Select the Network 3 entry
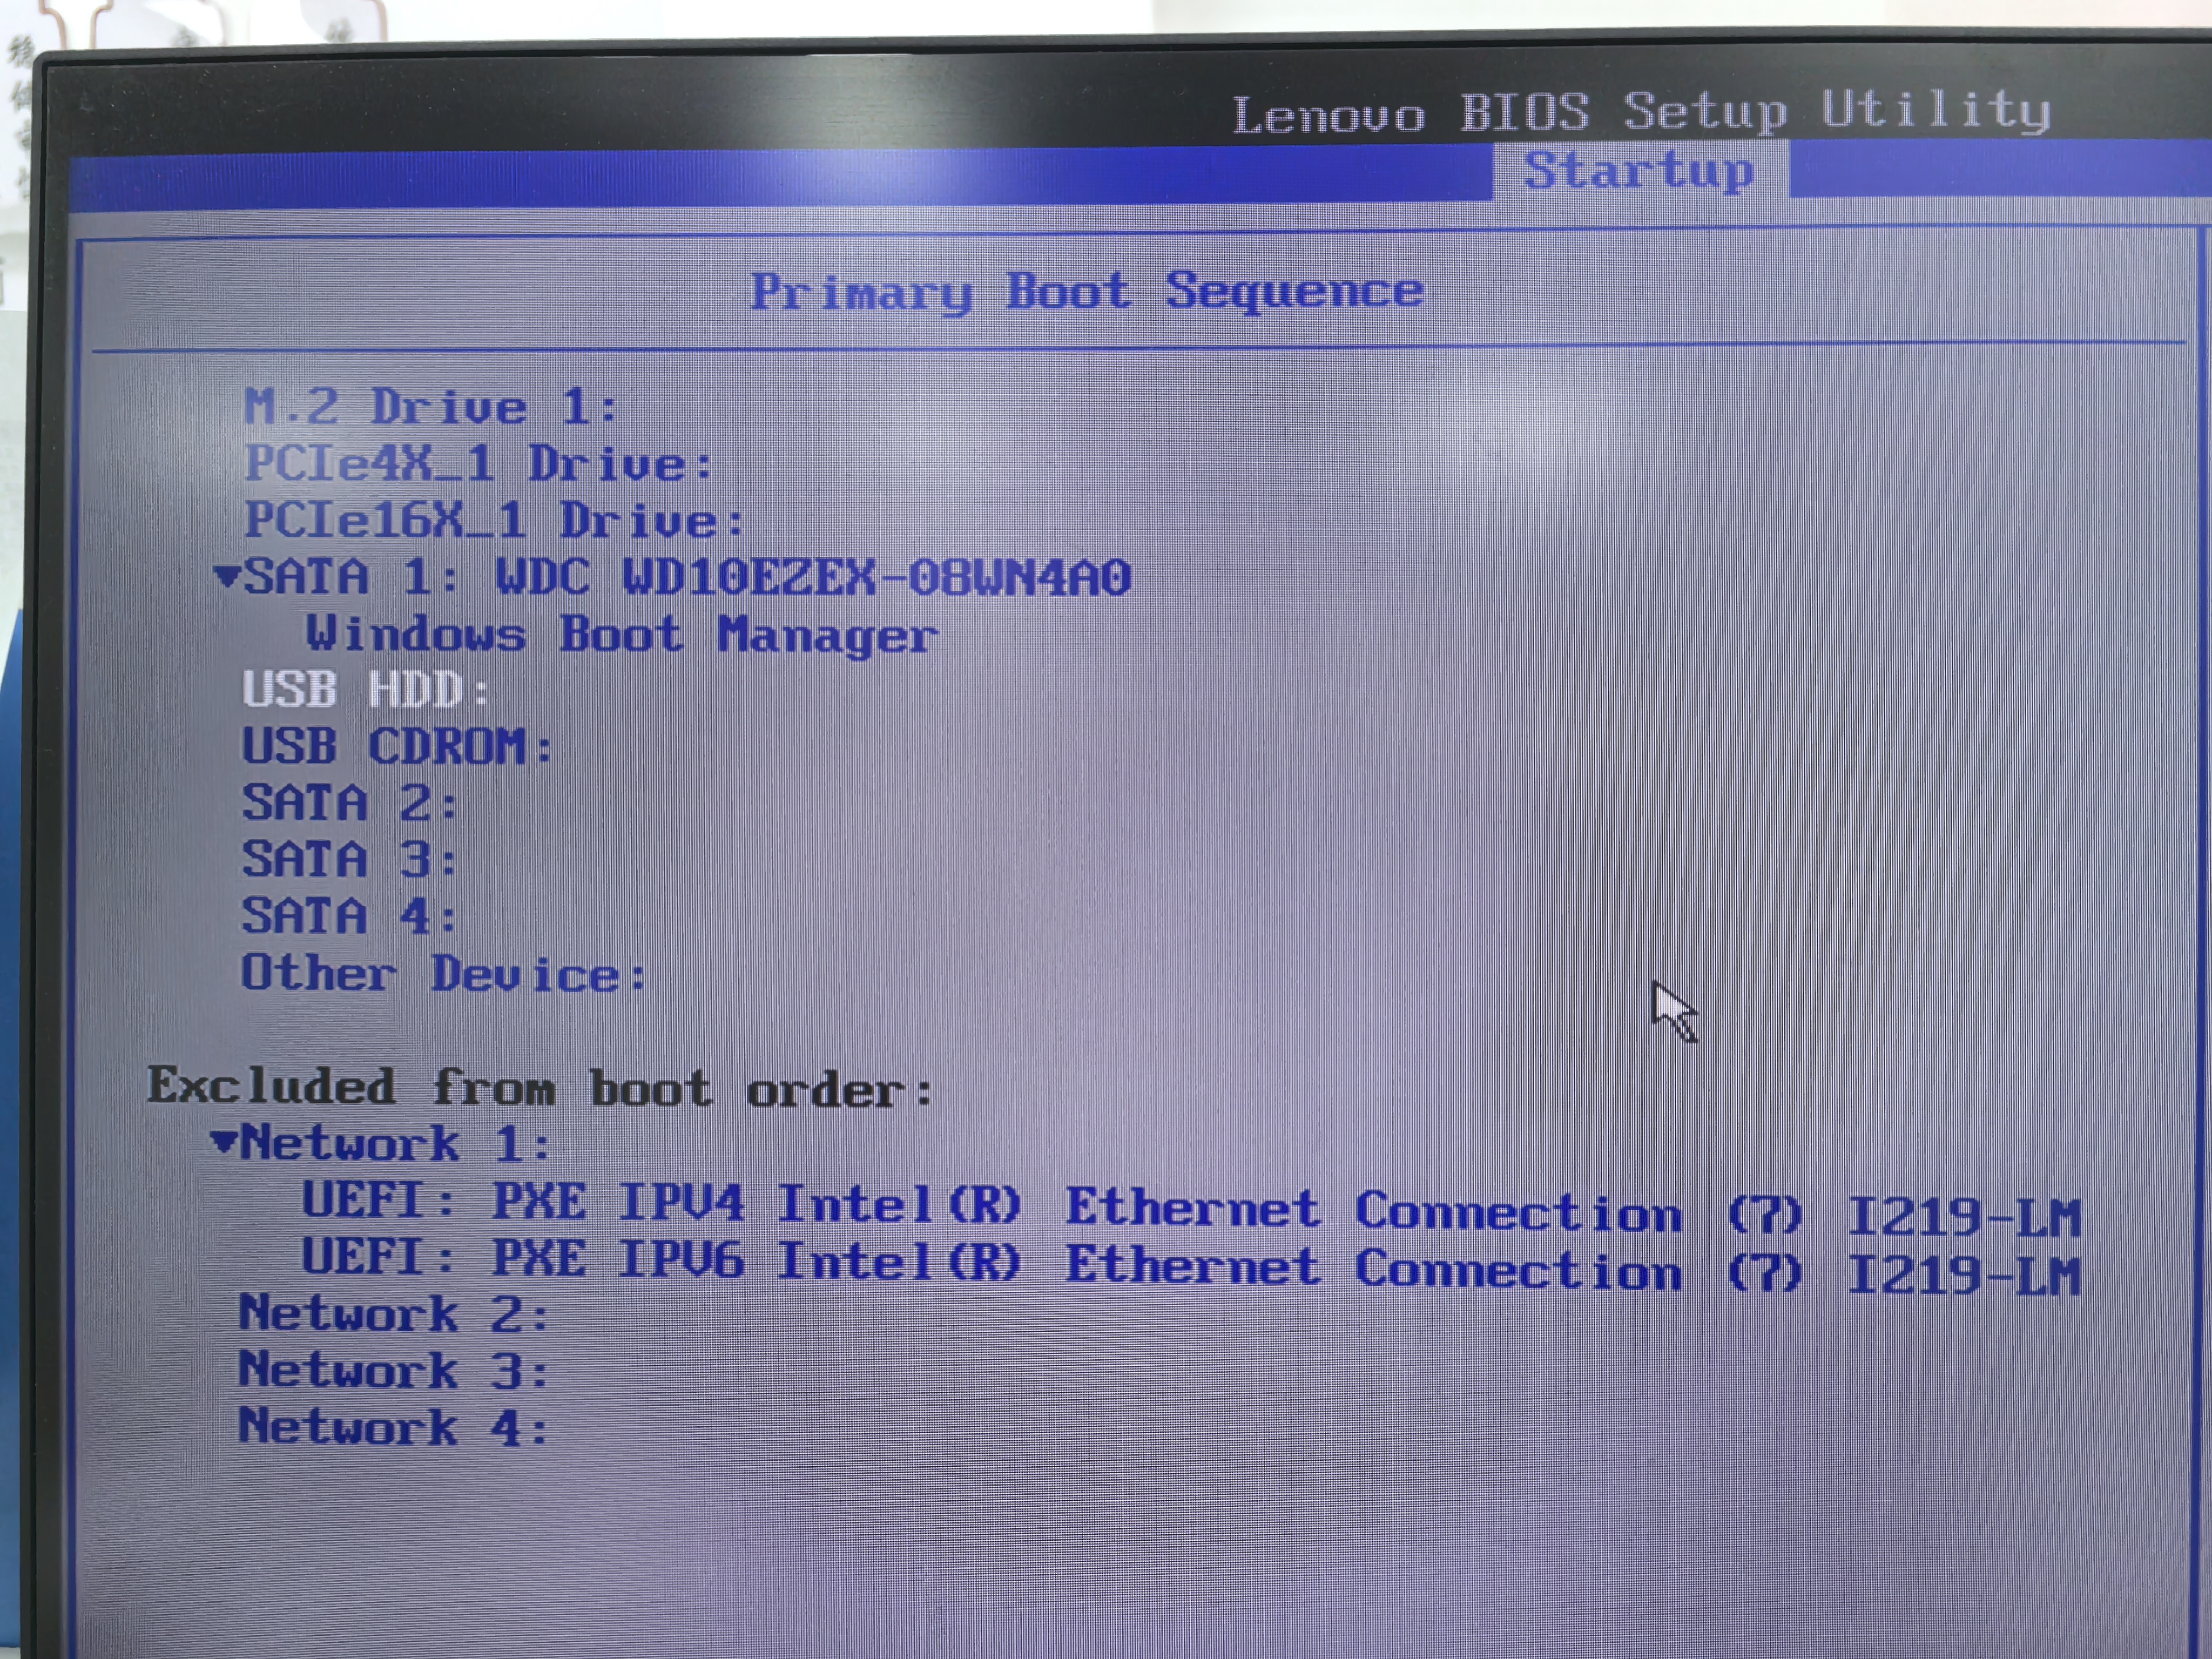 pyautogui.click(x=393, y=1371)
